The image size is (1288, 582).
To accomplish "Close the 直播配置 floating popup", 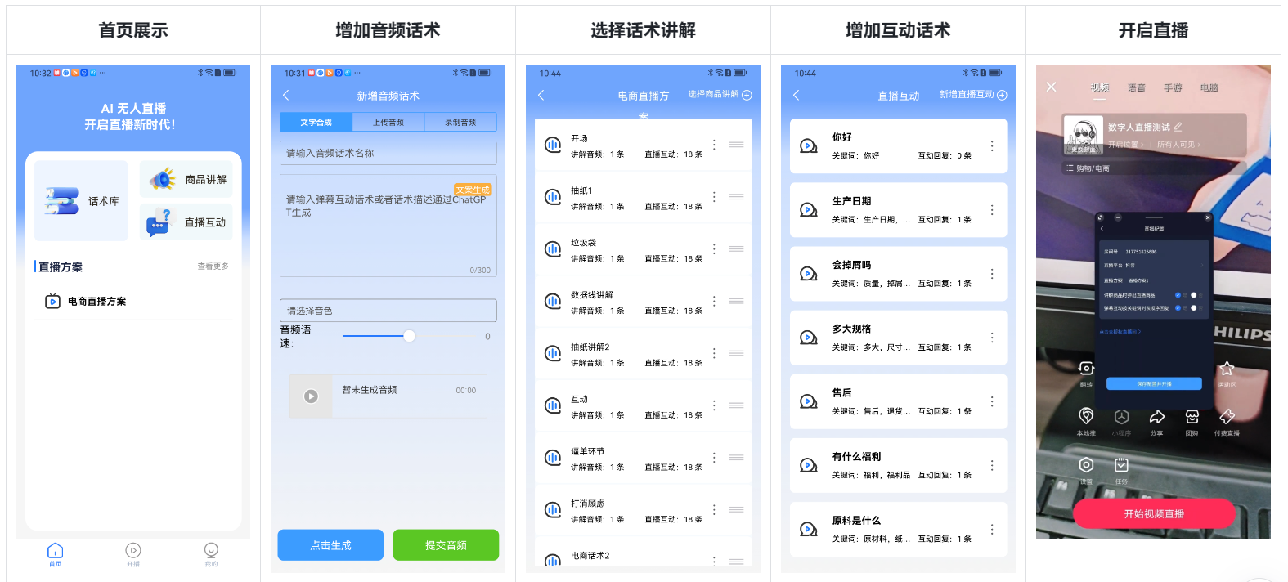I will [1208, 217].
